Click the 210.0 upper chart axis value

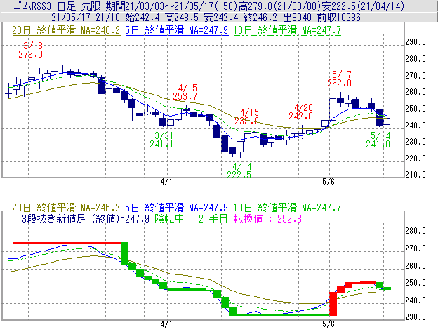(x=416, y=175)
